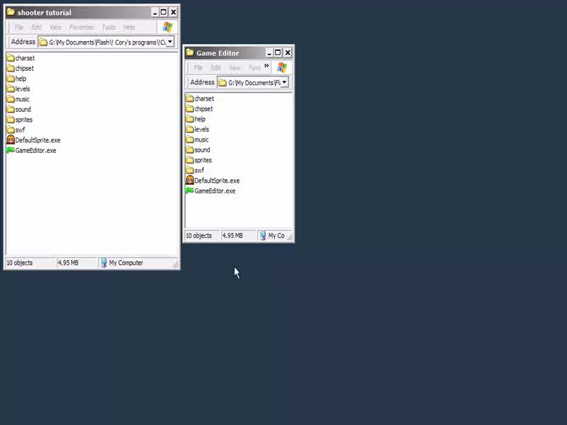The height and width of the screenshot is (425, 567).
Task: Select the music folder in shooter tutorial window
Action: coord(22,99)
